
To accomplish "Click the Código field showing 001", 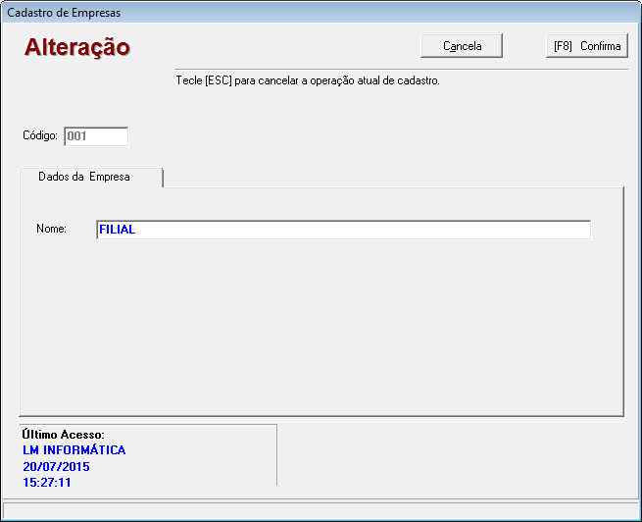I will pos(95,136).
